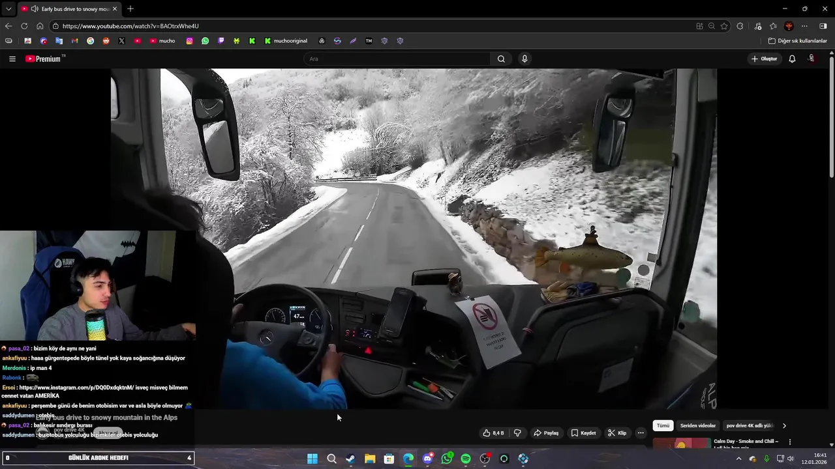Open the browser tab search dropdown
Viewport: 835px width, 469px height.
click(8, 8)
